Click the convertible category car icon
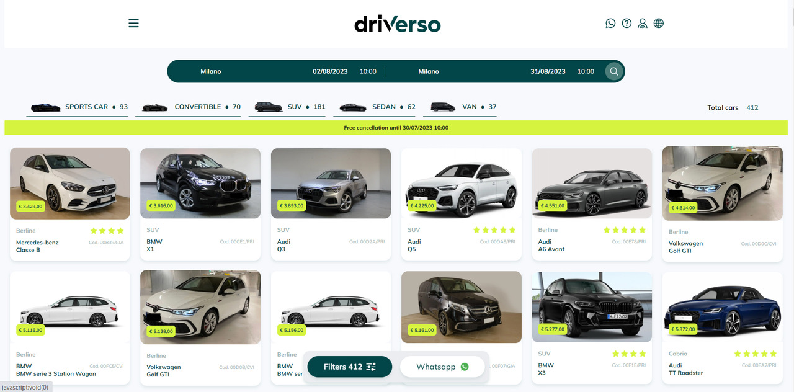 (154, 107)
